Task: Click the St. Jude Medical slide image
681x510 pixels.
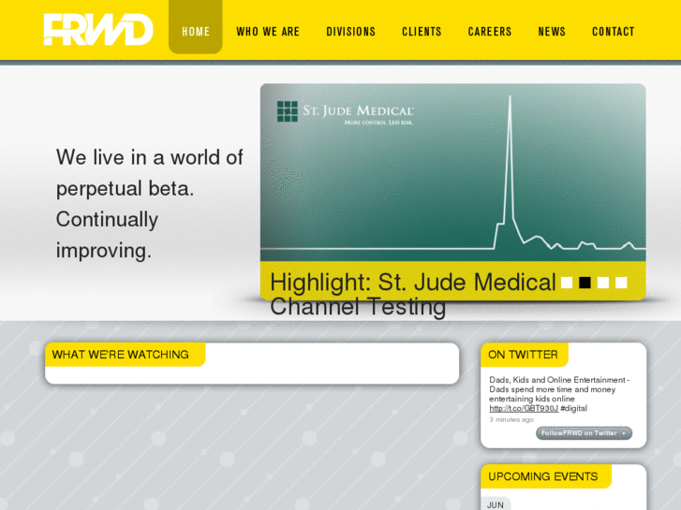Action: (453, 173)
